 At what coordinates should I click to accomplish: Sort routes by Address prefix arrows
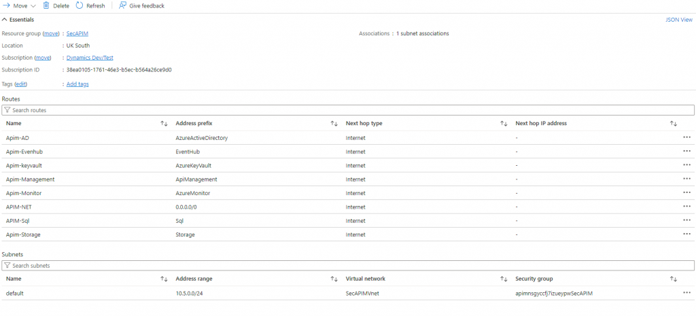pos(334,124)
